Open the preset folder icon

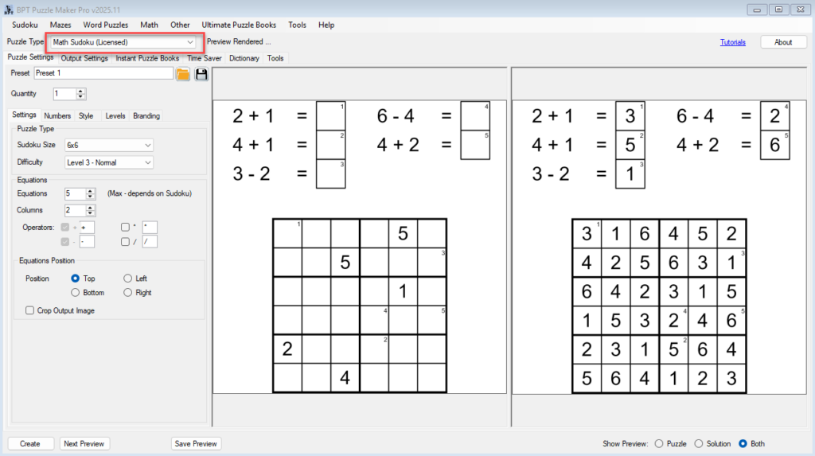pos(182,74)
